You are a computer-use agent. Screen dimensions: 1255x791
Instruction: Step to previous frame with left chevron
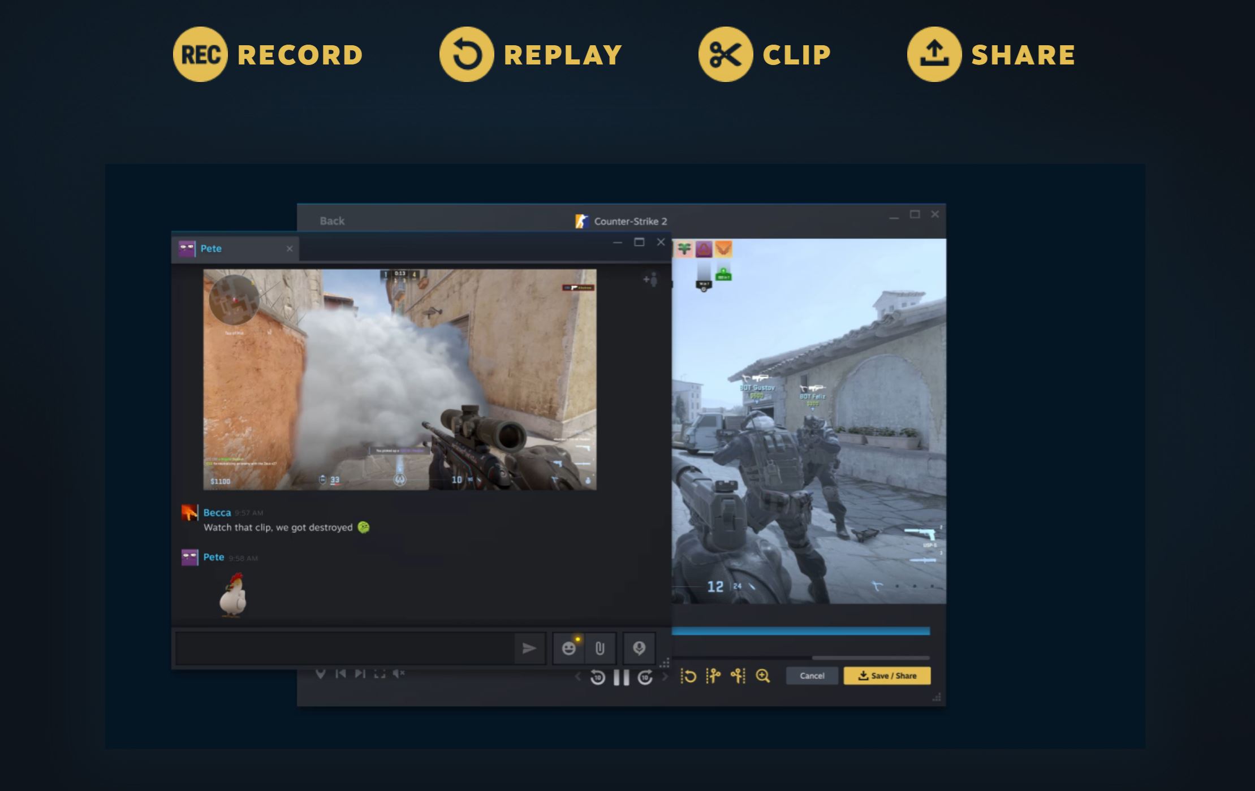[x=577, y=676]
